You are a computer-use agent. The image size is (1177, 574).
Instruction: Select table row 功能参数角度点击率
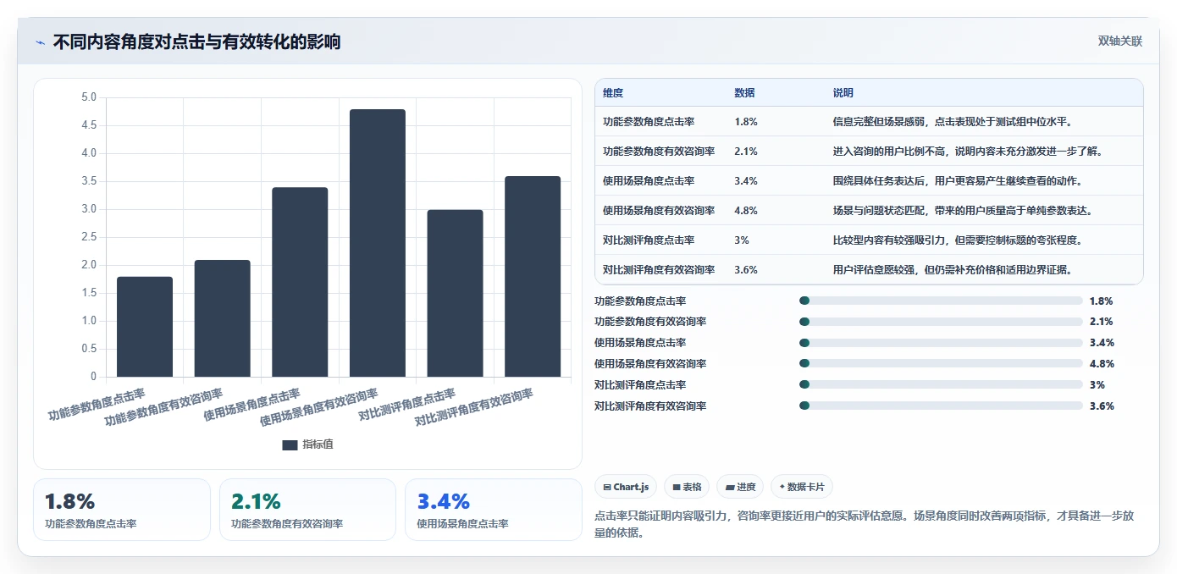point(869,121)
